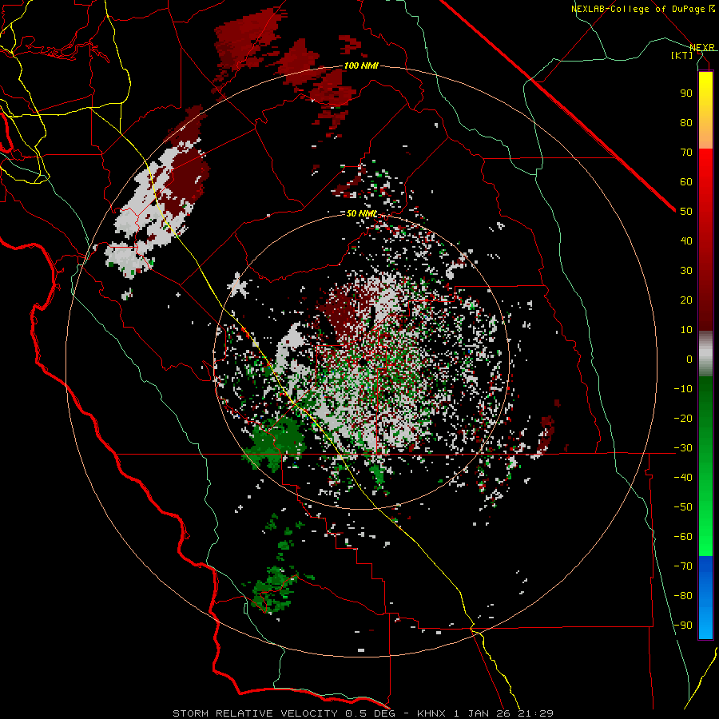Click the -30 label on velocity scale
The image size is (719, 719).
coord(683,448)
